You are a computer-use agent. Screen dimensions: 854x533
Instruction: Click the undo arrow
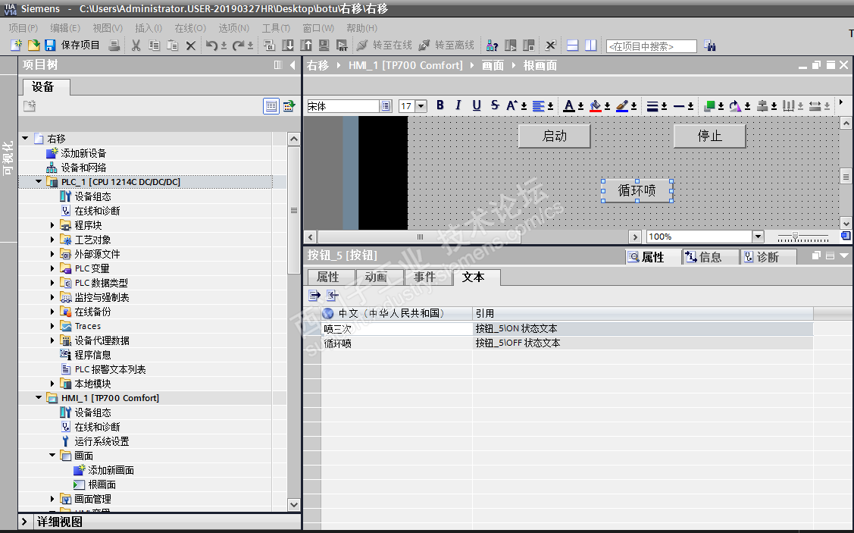211,45
